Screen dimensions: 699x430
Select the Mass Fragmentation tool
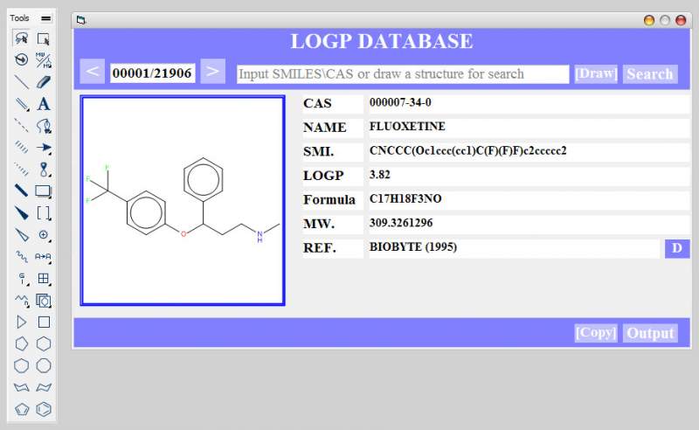click(x=43, y=59)
